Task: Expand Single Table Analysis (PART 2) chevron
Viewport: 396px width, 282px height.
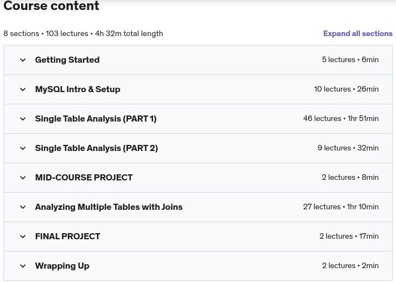Action: point(23,148)
